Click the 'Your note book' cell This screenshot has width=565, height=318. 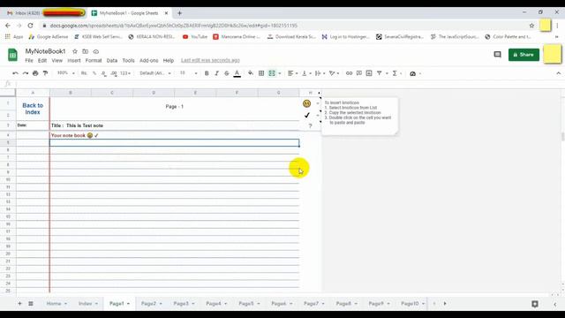(175, 135)
